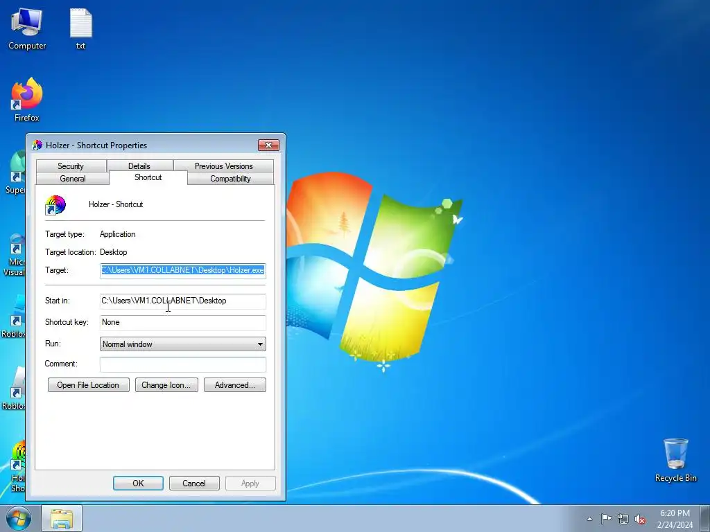Click the Shortcut key field
Screen dimensions: 710x532
183,323
